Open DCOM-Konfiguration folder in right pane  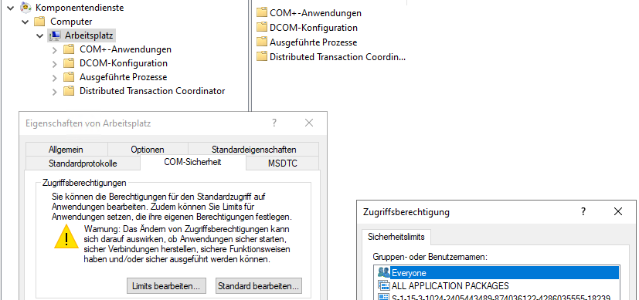click(x=307, y=28)
